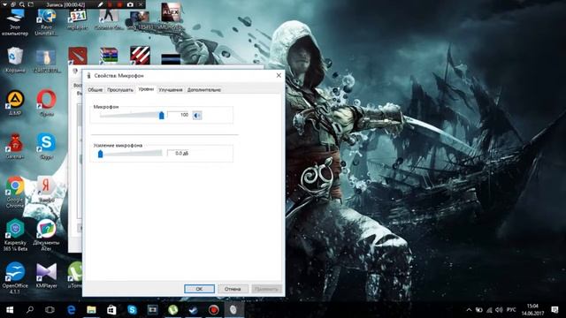Screen dimensions: 566x318
Task: Select the WinRAR books desktop icon
Action: 109,56
